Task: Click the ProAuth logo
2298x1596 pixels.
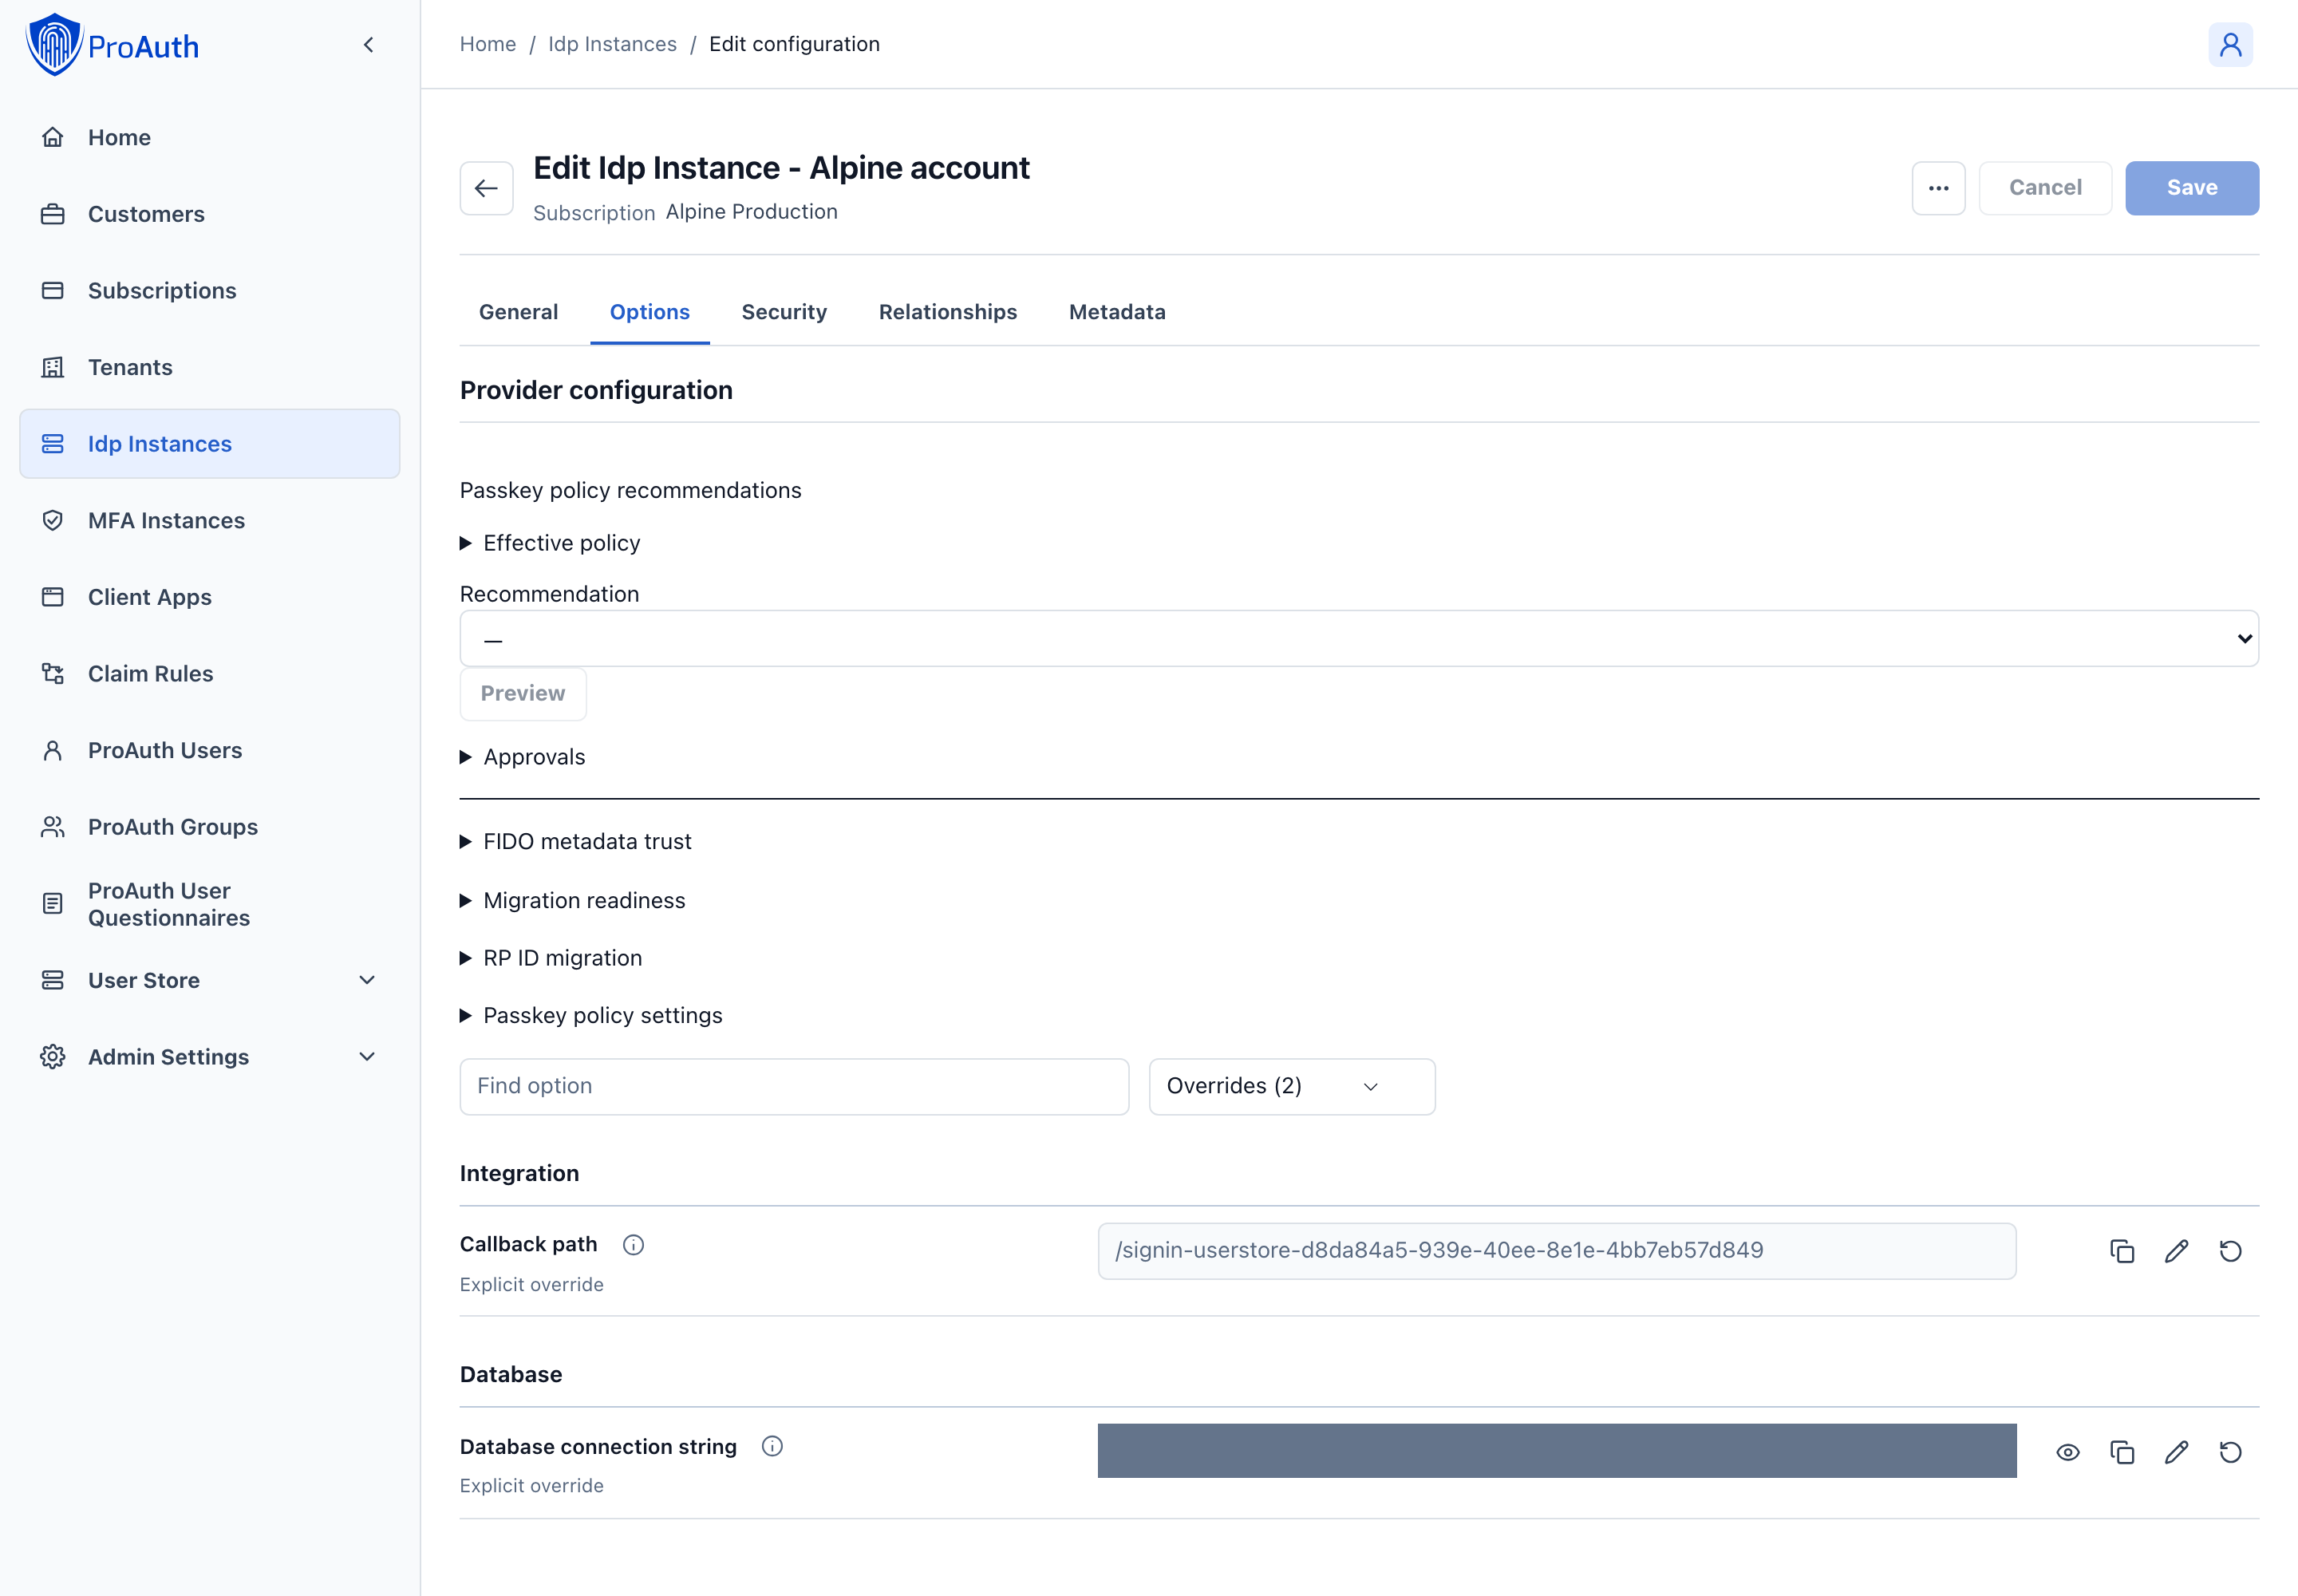Action: 112,45
